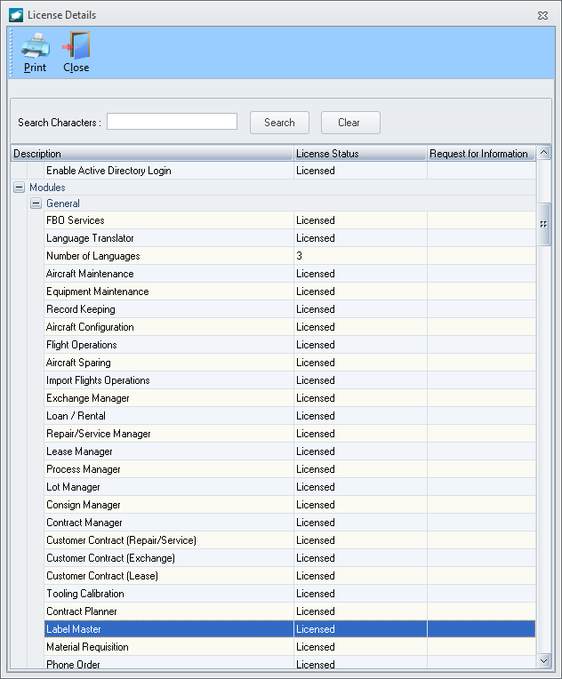The width and height of the screenshot is (562, 679).
Task: Click the Clear button
Action: tap(350, 123)
